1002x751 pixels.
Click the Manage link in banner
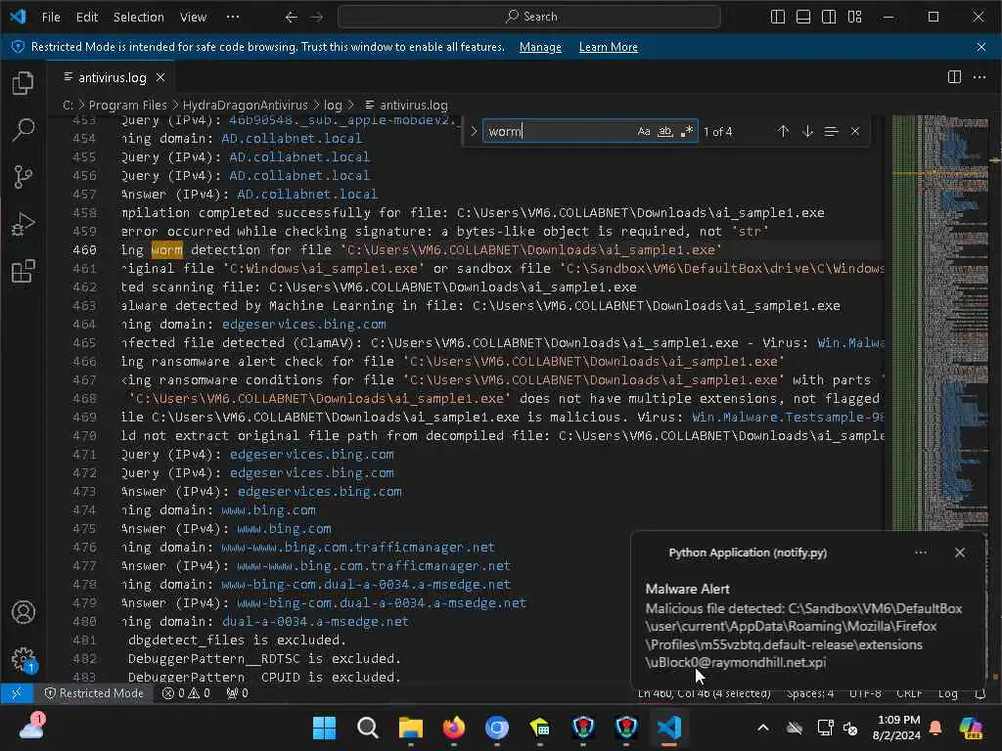click(x=540, y=47)
